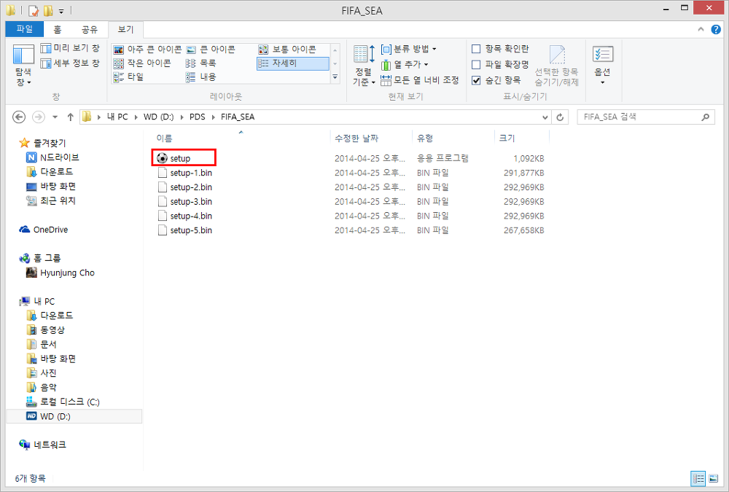The image size is (729, 492).
Task: Go forward with the forward arrow
Action: point(39,117)
